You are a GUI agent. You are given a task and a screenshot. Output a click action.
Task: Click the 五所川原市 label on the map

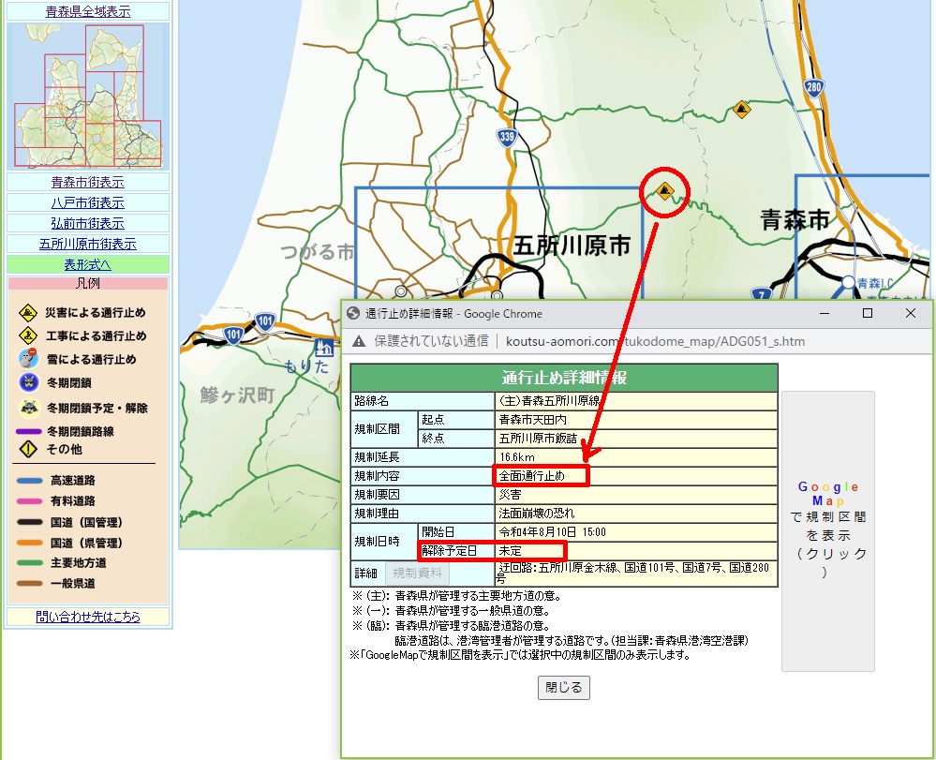tap(572, 246)
